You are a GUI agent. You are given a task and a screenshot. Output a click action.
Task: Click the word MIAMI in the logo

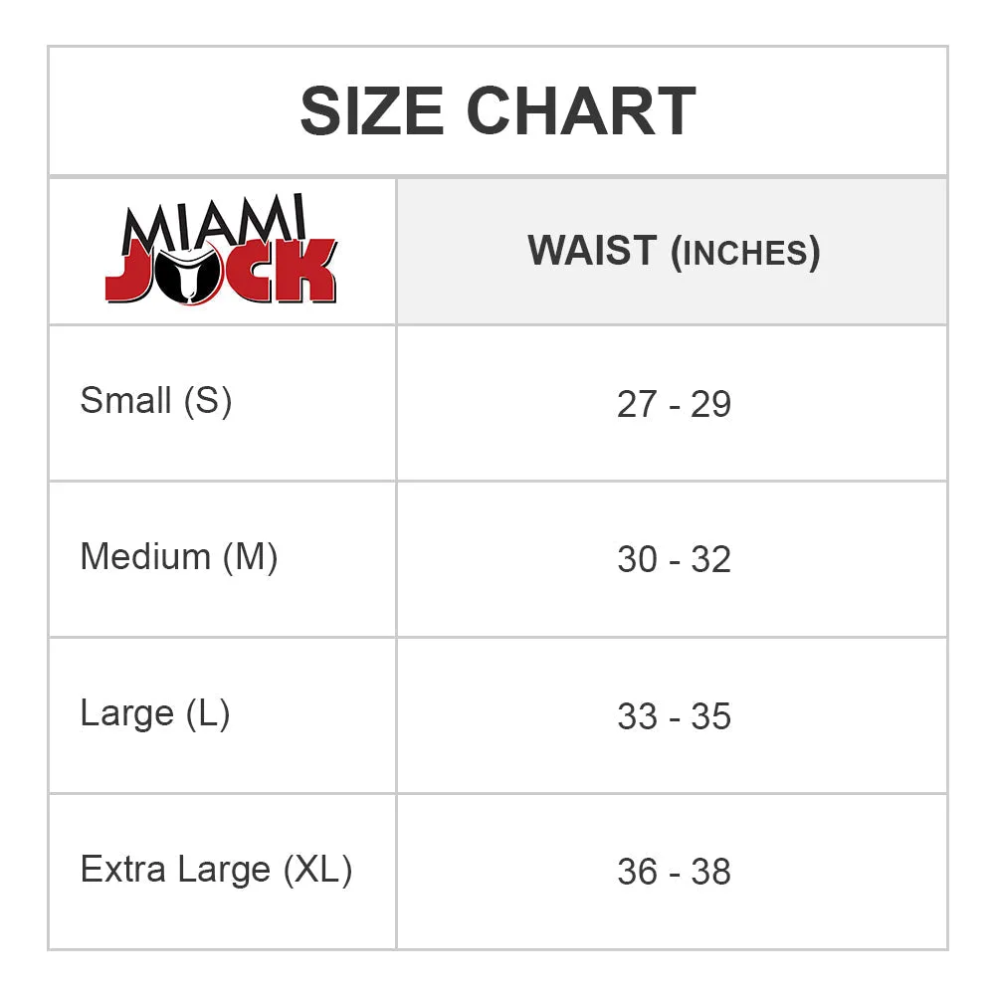coord(215,223)
